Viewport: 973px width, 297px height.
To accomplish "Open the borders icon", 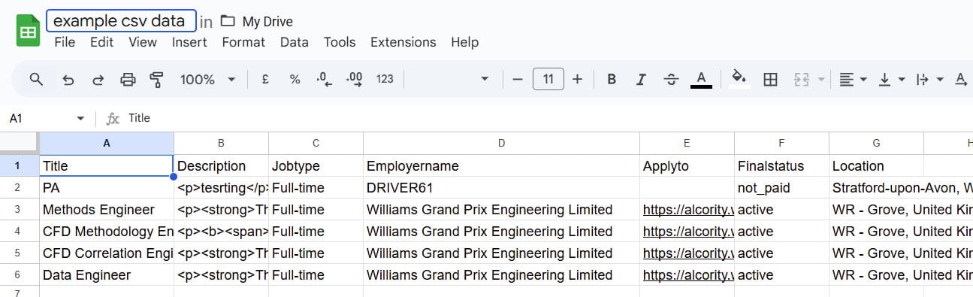I will [770, 79].
